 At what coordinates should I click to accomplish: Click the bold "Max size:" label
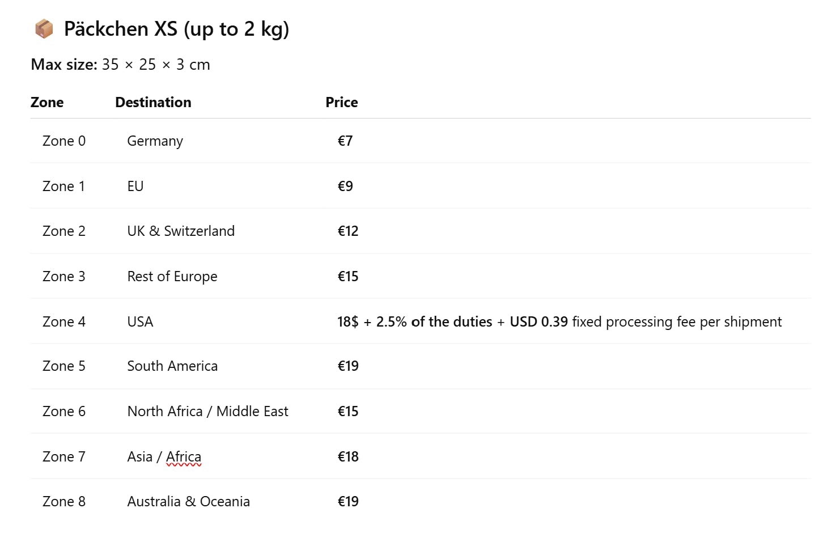click(64, 65)
